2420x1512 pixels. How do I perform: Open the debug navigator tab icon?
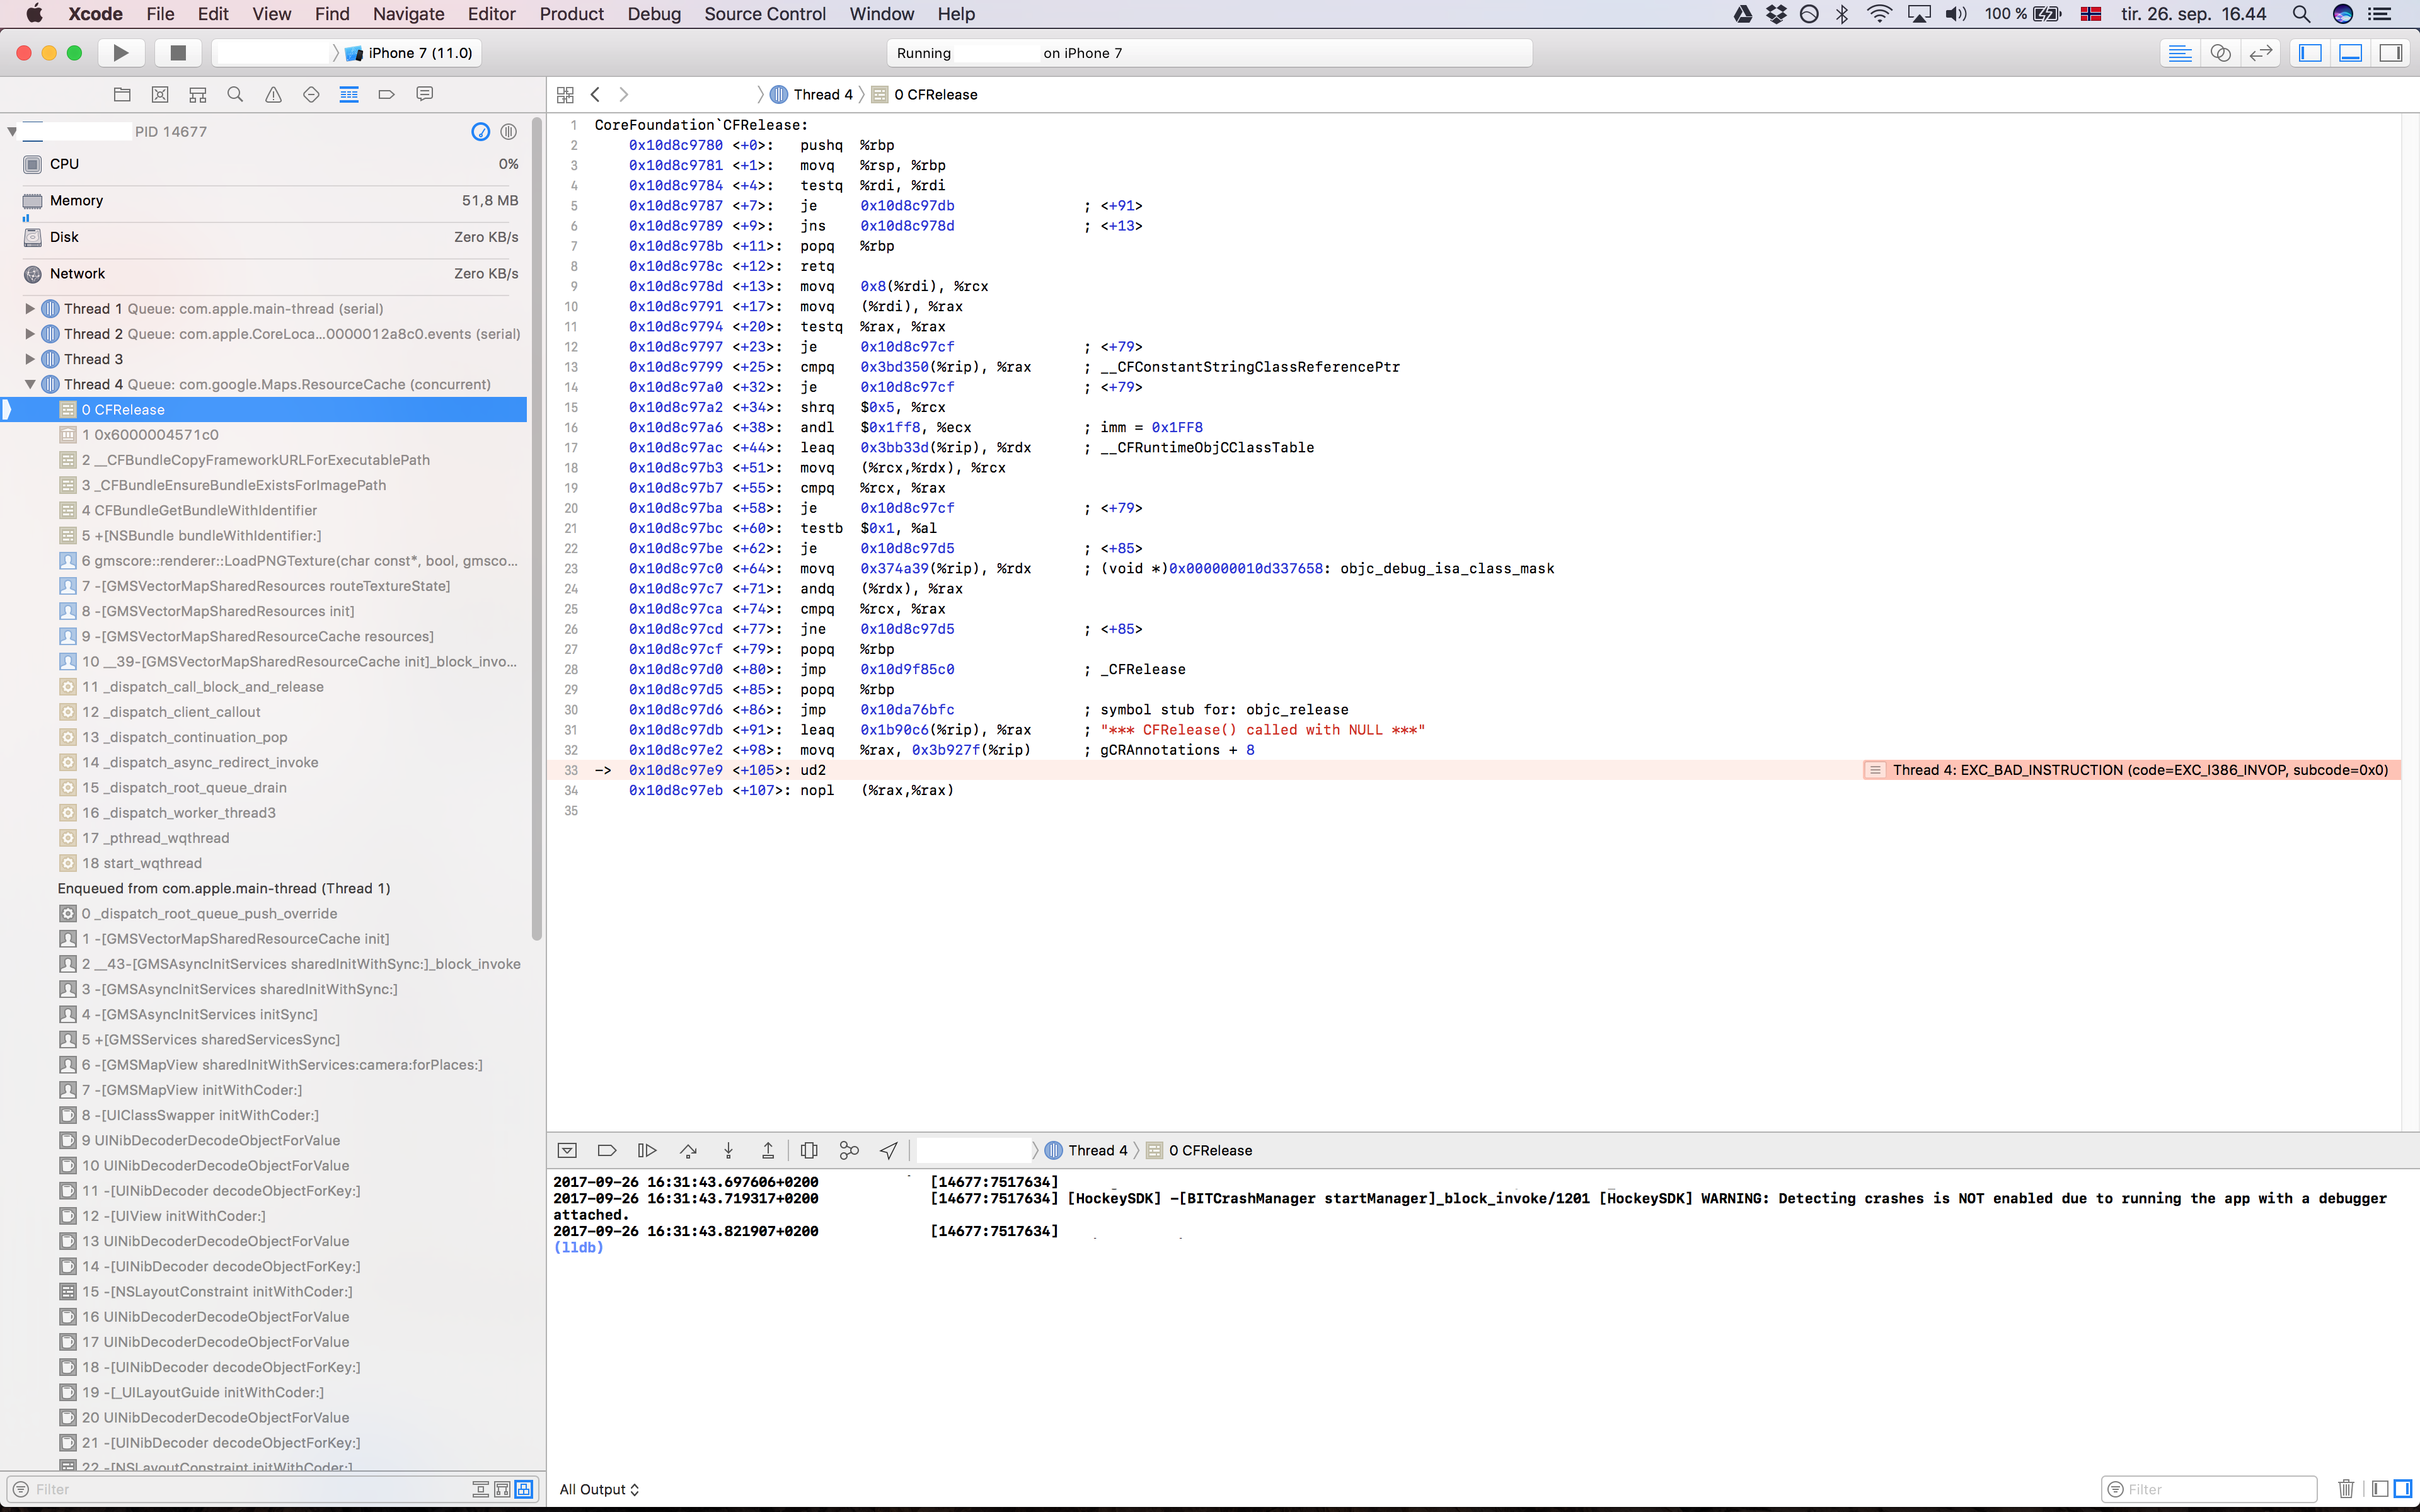coord(349,94)
